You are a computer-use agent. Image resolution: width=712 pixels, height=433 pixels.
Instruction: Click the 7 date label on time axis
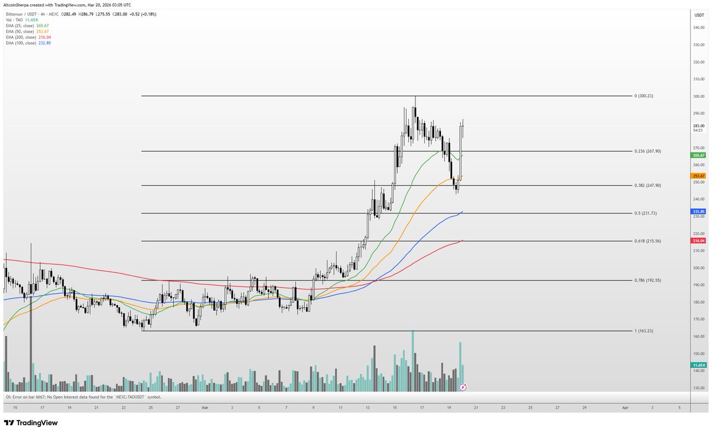point(286,408)
